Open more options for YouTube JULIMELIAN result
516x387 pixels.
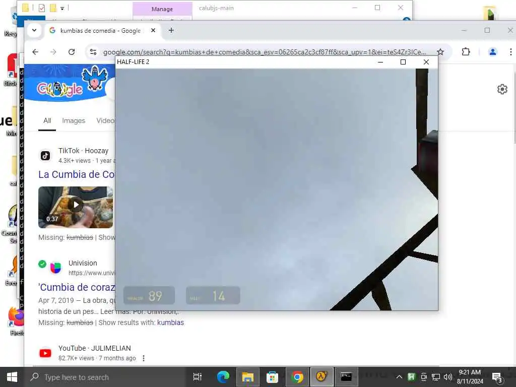pos(144,358)
